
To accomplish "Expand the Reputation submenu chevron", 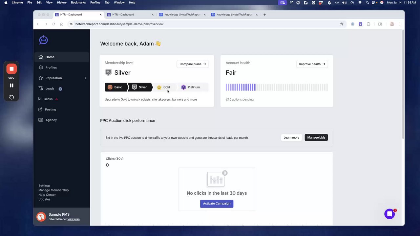I will pyautogui.click(x=85, y=78).
